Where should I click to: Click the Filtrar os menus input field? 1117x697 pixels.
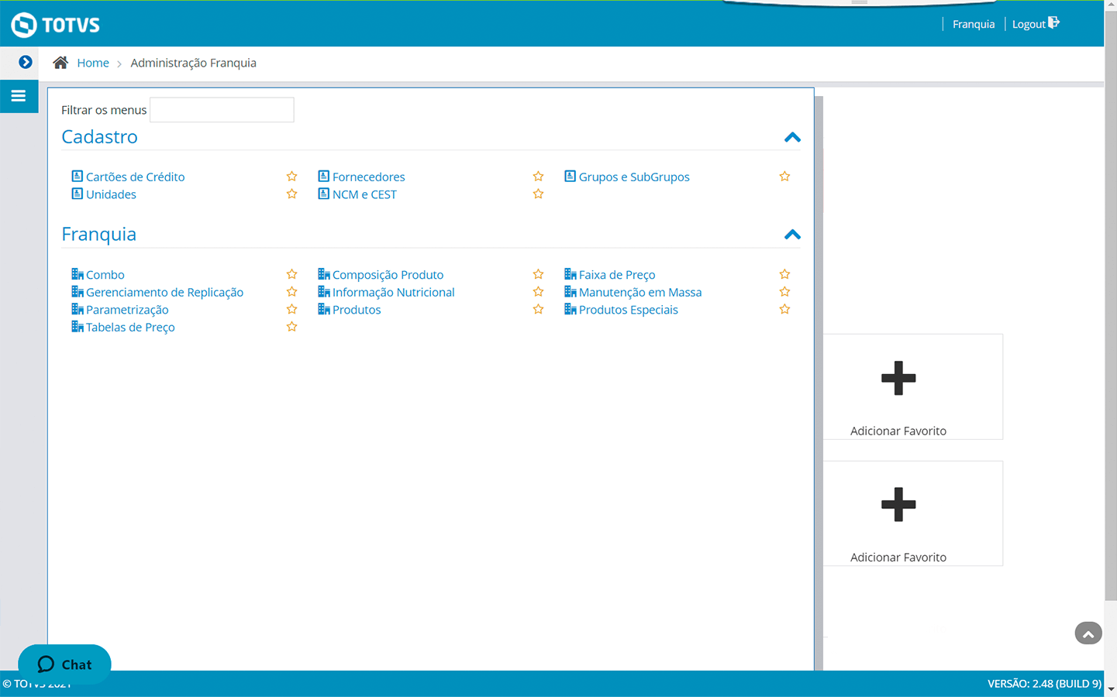222,110
